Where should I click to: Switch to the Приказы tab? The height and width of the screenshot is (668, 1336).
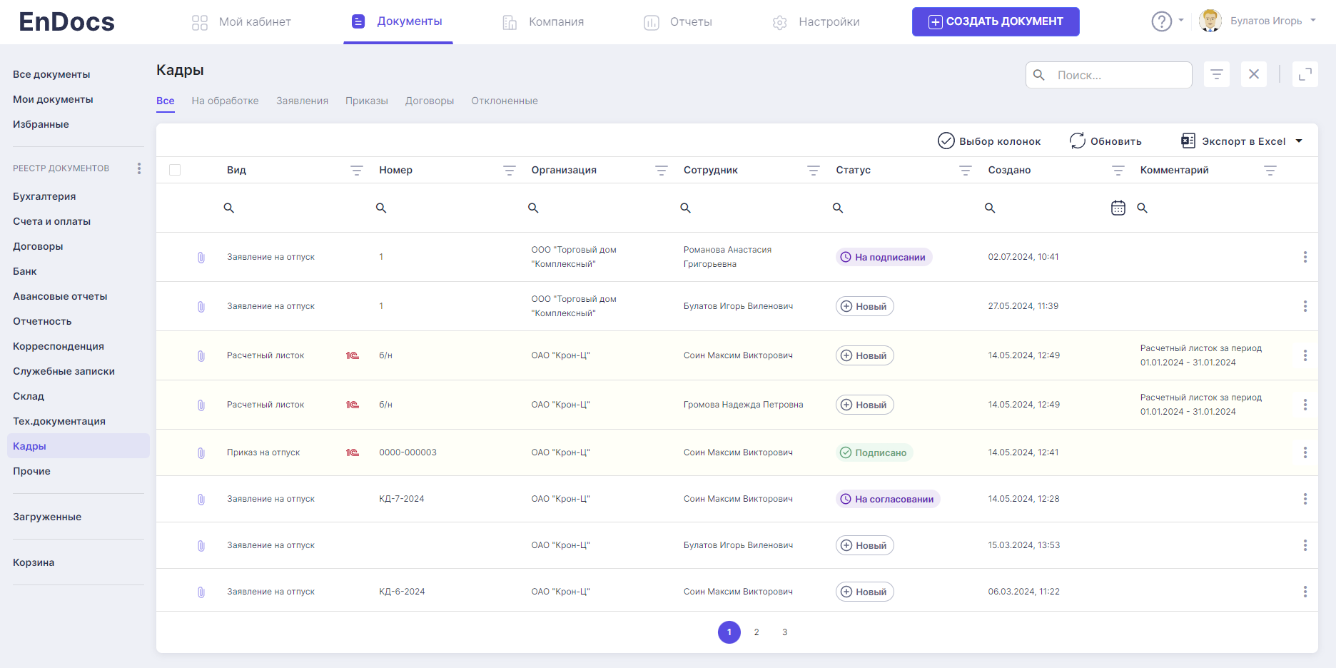tap(366, 101)
